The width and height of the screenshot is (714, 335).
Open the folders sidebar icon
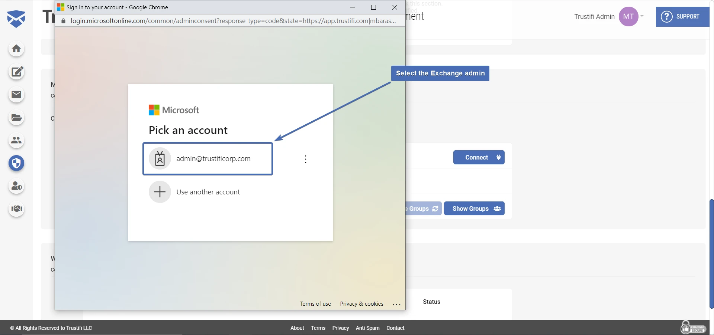(16, 118)
